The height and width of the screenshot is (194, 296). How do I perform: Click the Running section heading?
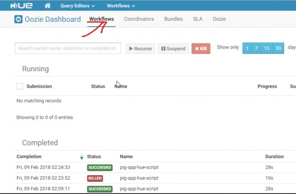(x=36, y=69)
